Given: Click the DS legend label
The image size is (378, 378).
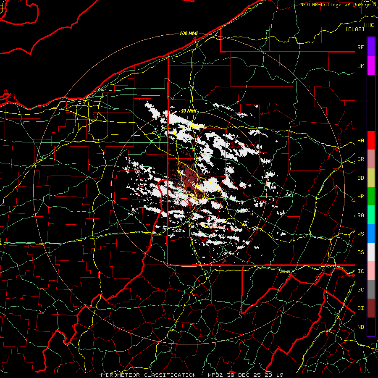Looking at the screenshot, I should [x=360, y=252].
